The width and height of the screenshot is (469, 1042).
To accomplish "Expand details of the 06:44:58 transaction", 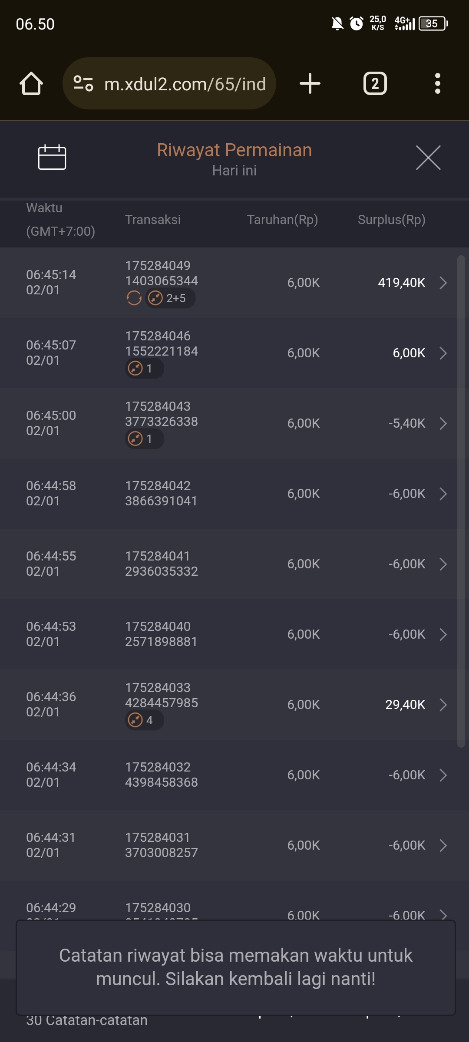I will [443, 494].
